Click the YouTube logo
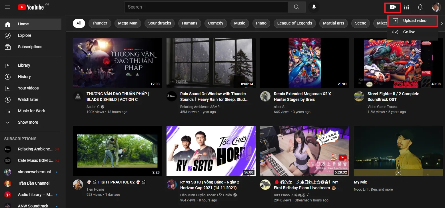 [x=31, y=7]
